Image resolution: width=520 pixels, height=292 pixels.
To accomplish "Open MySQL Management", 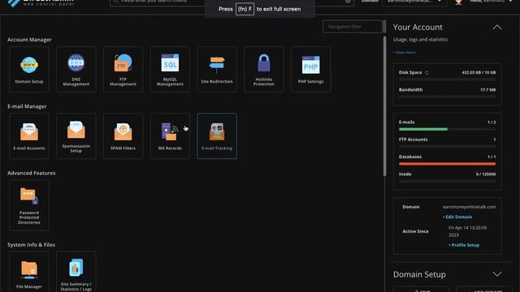I will tap(170, 69).
